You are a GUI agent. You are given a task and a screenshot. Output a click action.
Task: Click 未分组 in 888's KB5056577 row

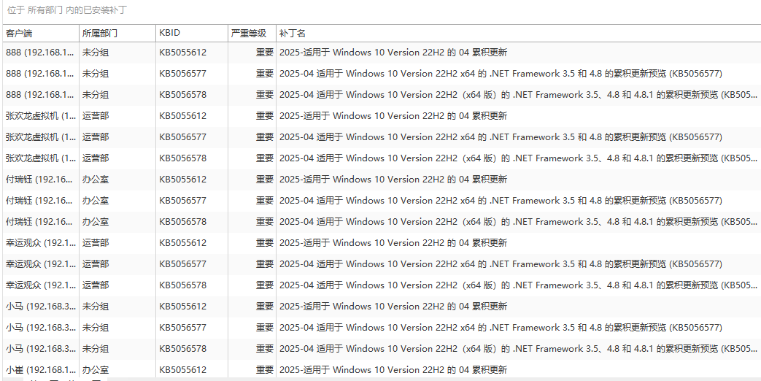point(95,74)
